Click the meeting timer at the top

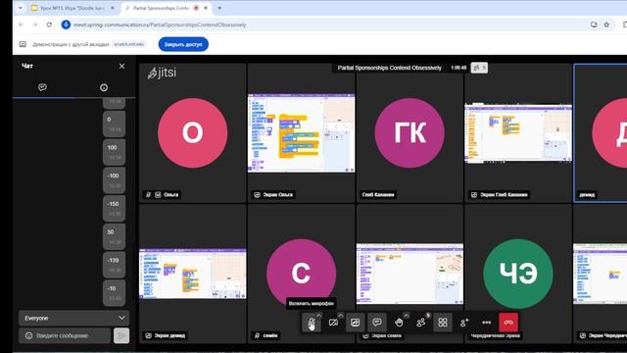point(458,68)
